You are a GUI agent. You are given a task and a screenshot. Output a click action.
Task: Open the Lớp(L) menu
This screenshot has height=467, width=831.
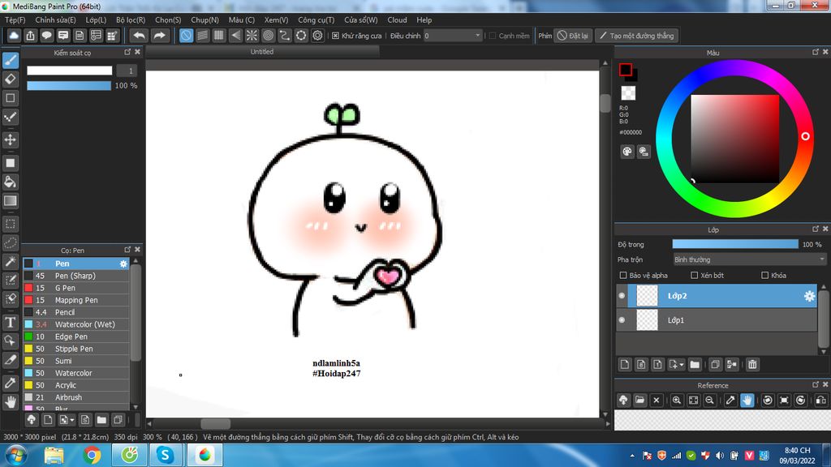coord(96,19)
